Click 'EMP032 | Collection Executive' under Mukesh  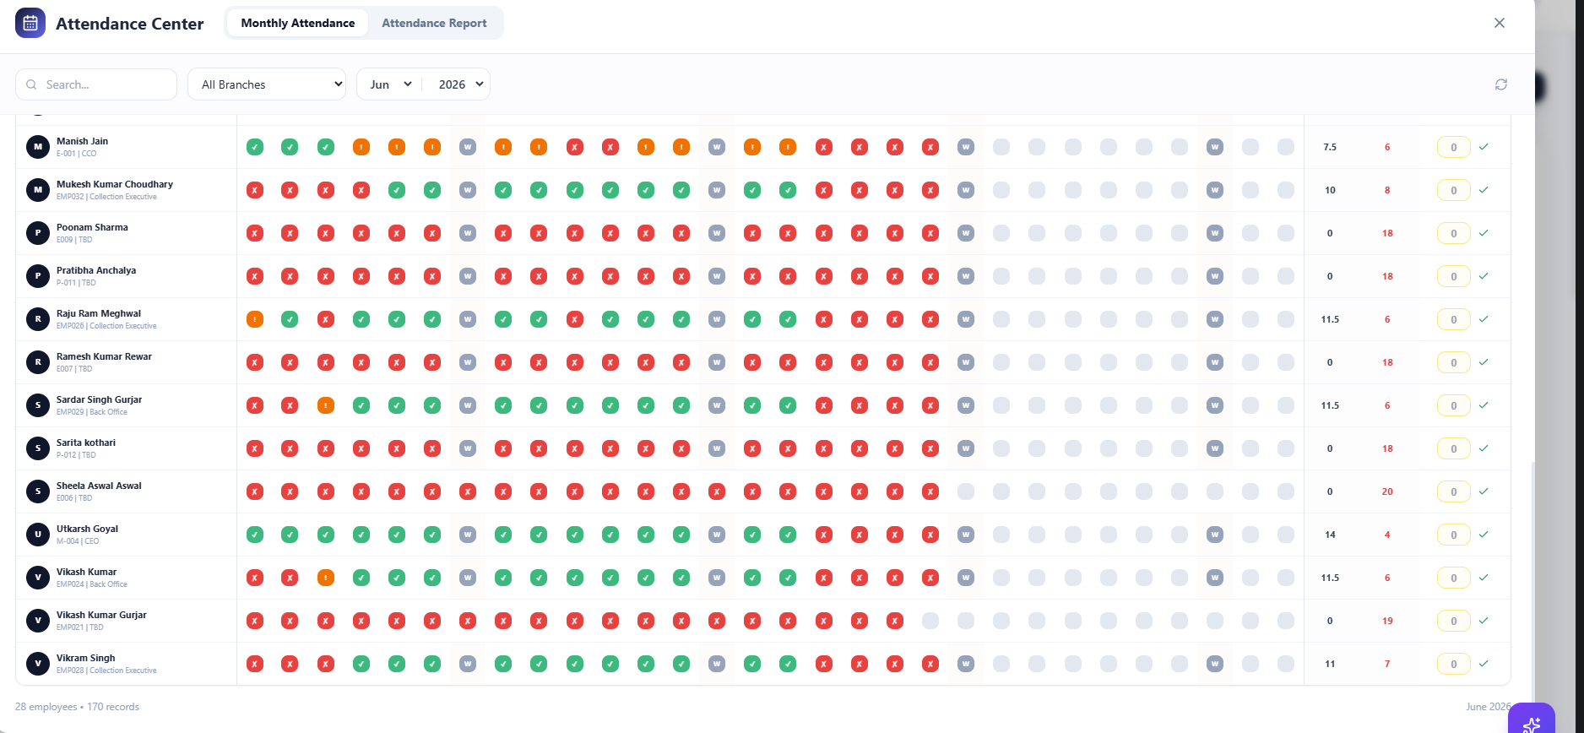click(x=106, y=197)
